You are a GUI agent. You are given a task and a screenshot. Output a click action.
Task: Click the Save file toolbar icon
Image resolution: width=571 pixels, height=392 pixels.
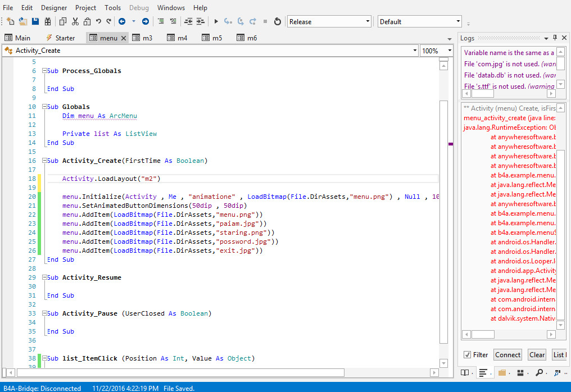click(x=35, y=21)
